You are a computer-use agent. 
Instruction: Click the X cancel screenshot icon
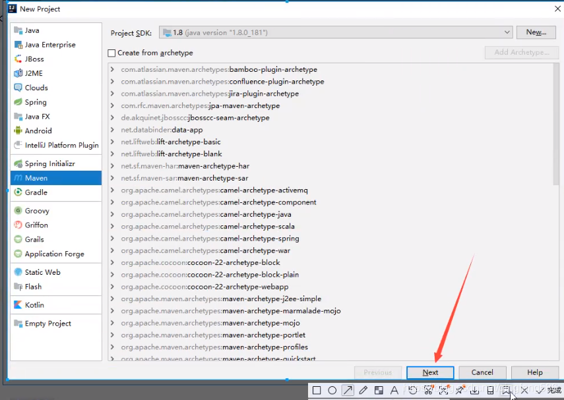pos(524,390)
